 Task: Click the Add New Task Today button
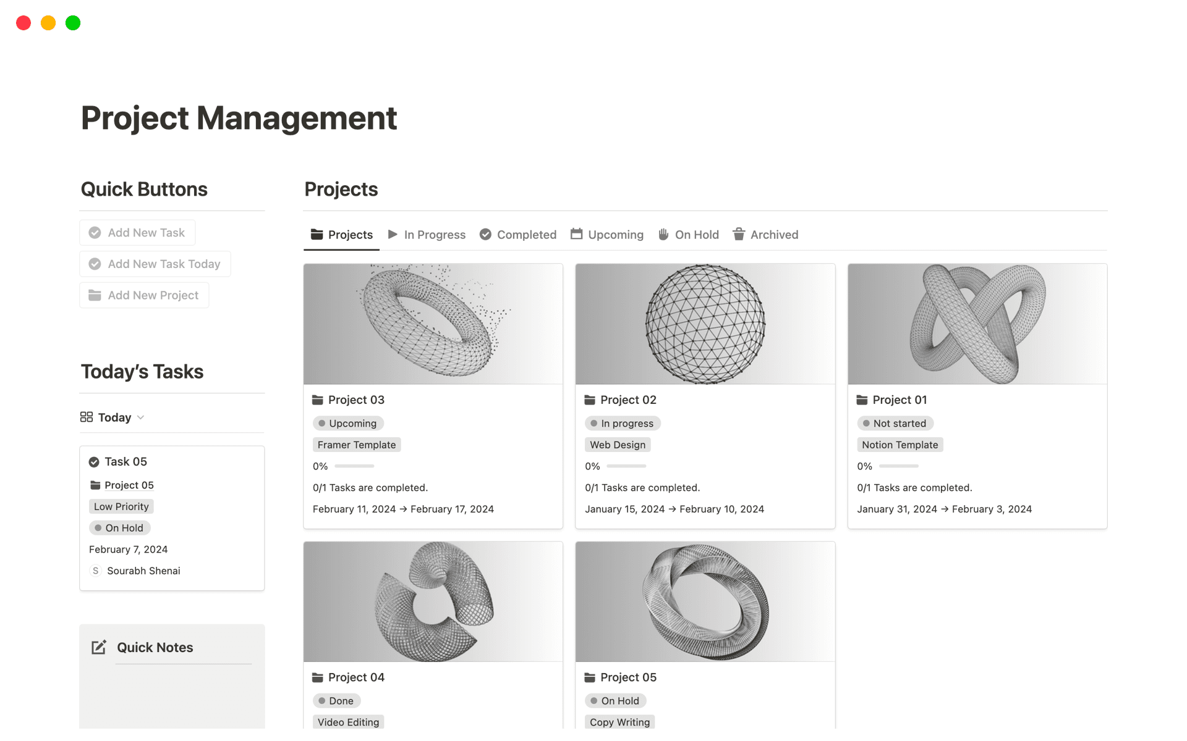point(154,264)
